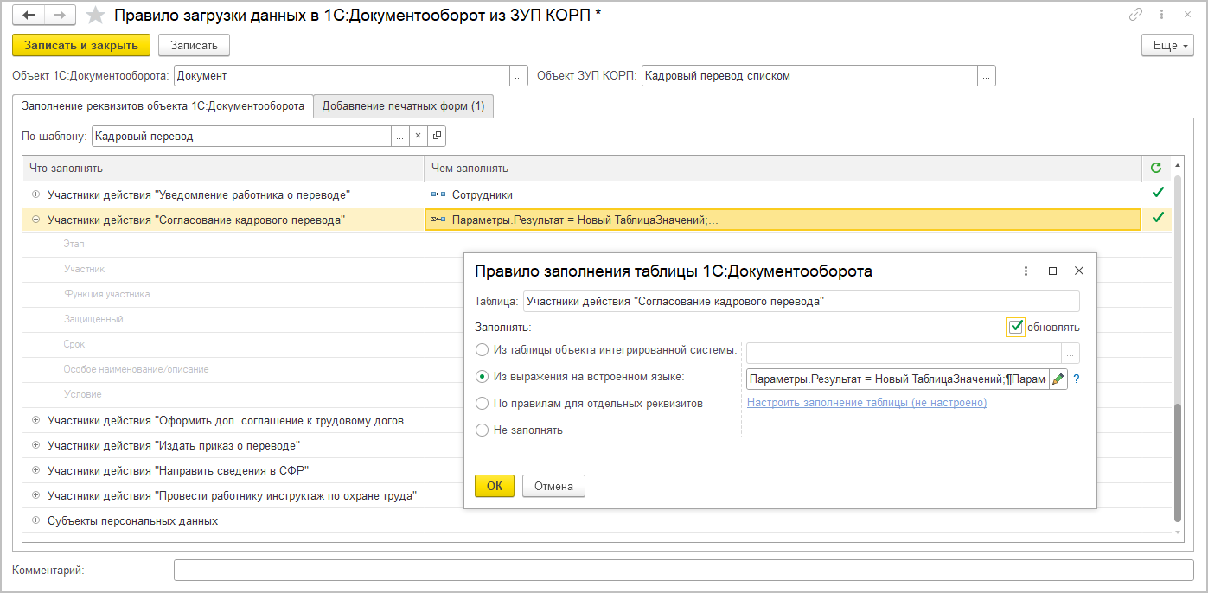This screenshot has height=593, width=1208.
Task: Select the Условие sub-row
Action: point(82,395)
